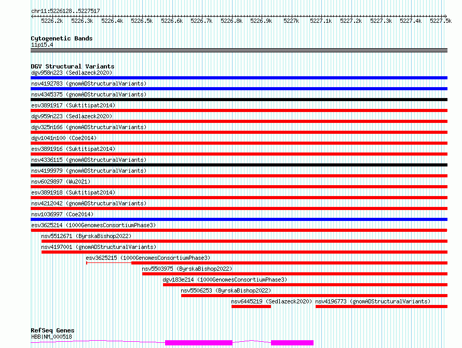This screenshot has height=348, width=462.
Task: Click the short red bar under nsv6445219
Action: point(251,307)
